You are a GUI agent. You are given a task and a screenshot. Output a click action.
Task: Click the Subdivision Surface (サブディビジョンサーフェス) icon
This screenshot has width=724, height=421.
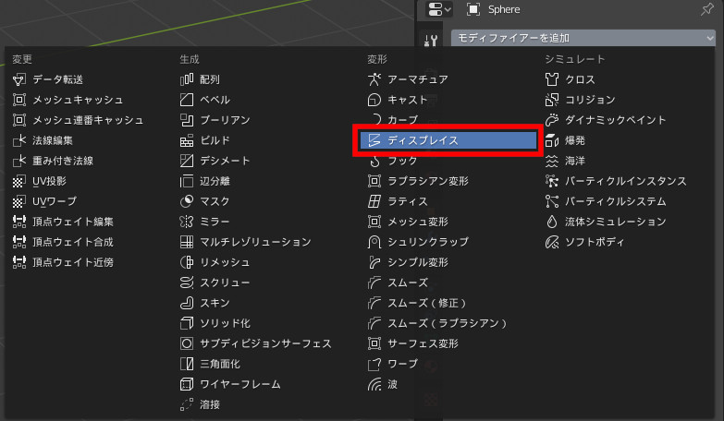[x=187, y=343]
